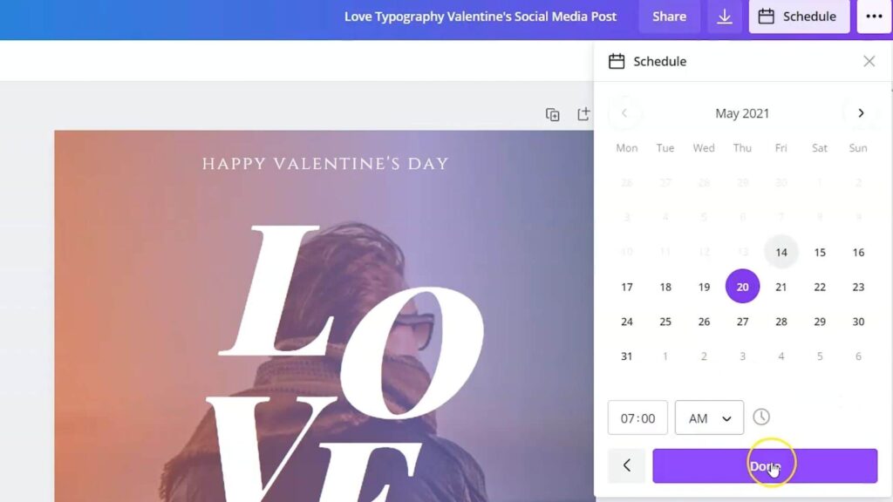Screen dimensions: 893x502
Task: Advance to June with the next-month chevron
Action: [x=861, y=112]
